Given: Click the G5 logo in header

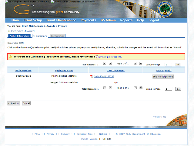Looking at the screenshot, I should point(24,9).
